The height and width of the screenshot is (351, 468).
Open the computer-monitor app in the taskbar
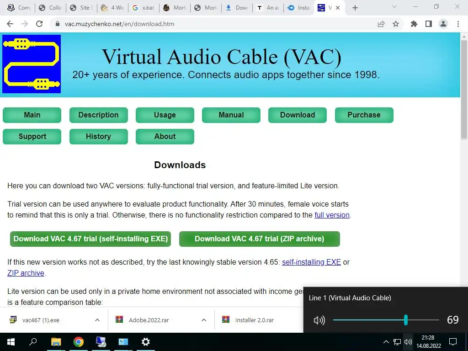(101, 342)
